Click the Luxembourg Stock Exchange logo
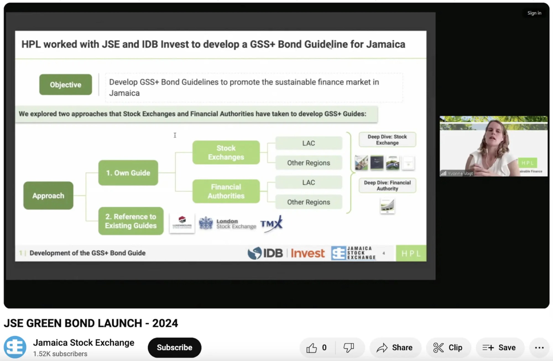Screen dimensions: 553x361 tap(182, 223)
